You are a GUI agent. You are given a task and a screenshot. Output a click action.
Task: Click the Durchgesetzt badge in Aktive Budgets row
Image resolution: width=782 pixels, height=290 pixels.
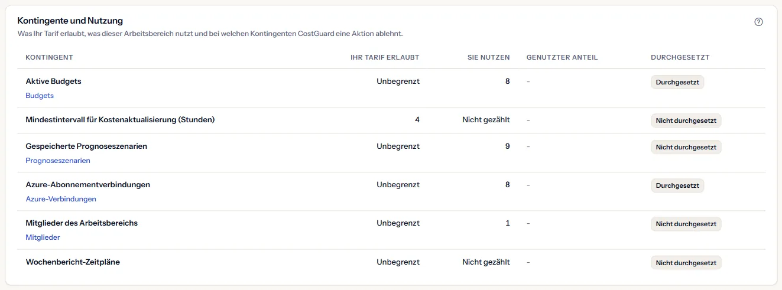(677, 82)
